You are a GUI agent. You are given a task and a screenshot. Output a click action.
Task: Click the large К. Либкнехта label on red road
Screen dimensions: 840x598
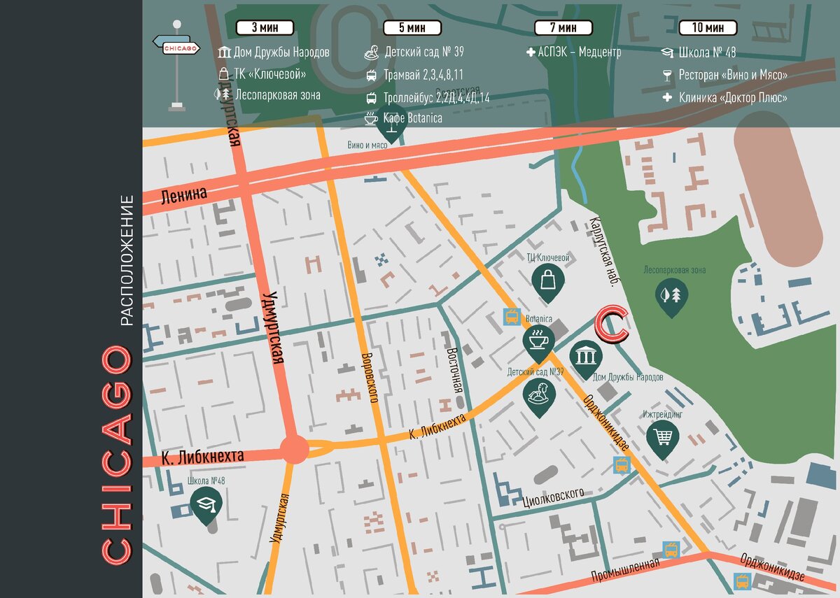click(202, 457)
